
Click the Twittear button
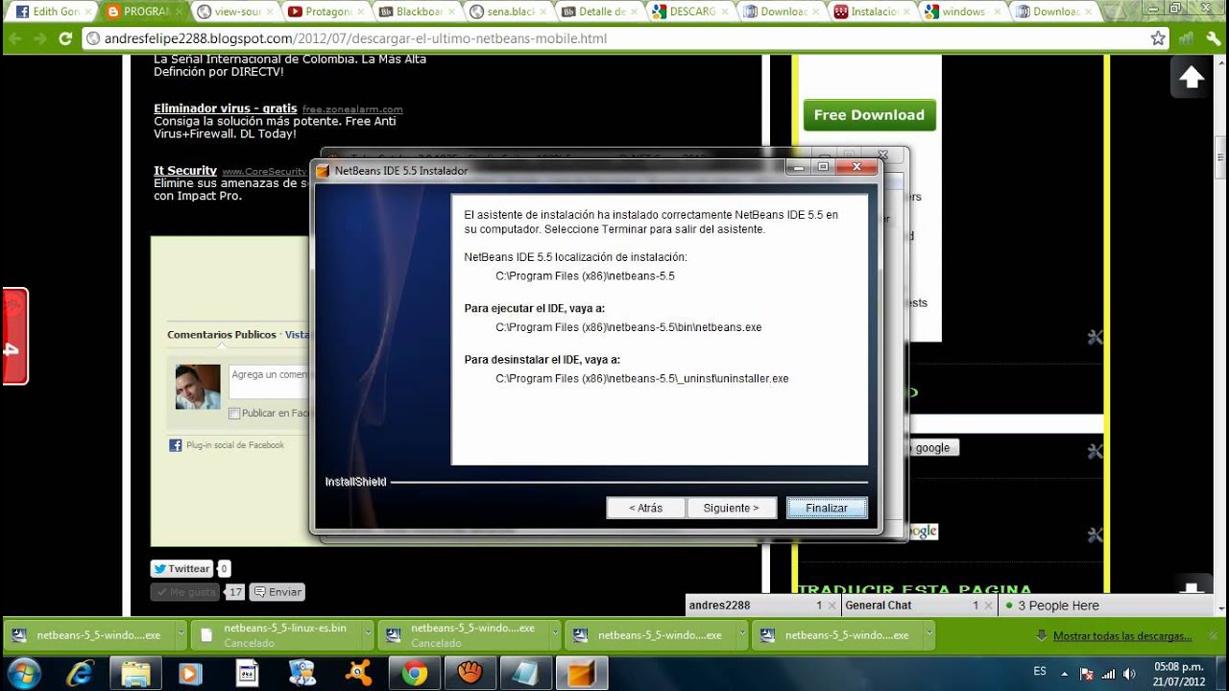pyautogui.click(x=181, y=569)
